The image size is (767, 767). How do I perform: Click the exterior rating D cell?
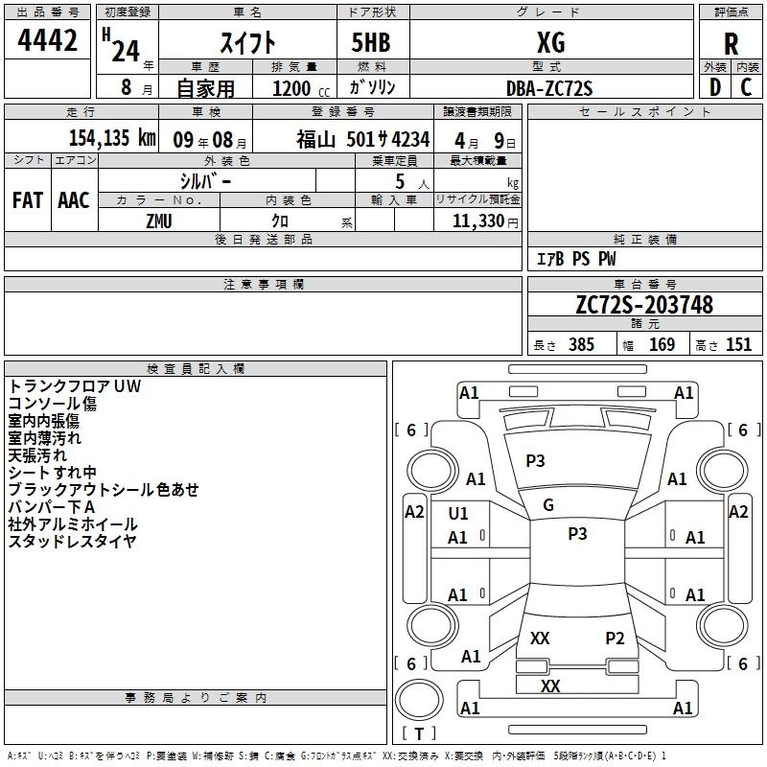(x=714, y=86)
